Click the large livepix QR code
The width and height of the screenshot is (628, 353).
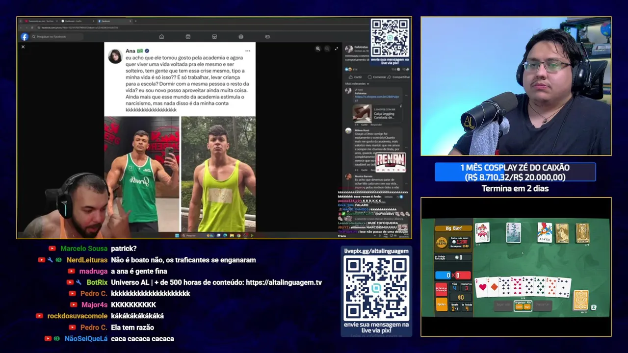pos(376,288)
